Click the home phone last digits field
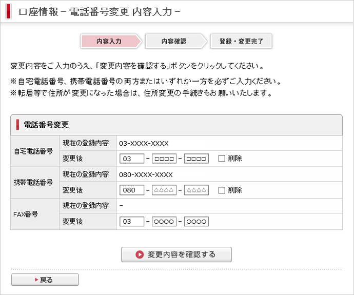Image resolution: width=354 pixels, height=295 pixels. point(196,159)
